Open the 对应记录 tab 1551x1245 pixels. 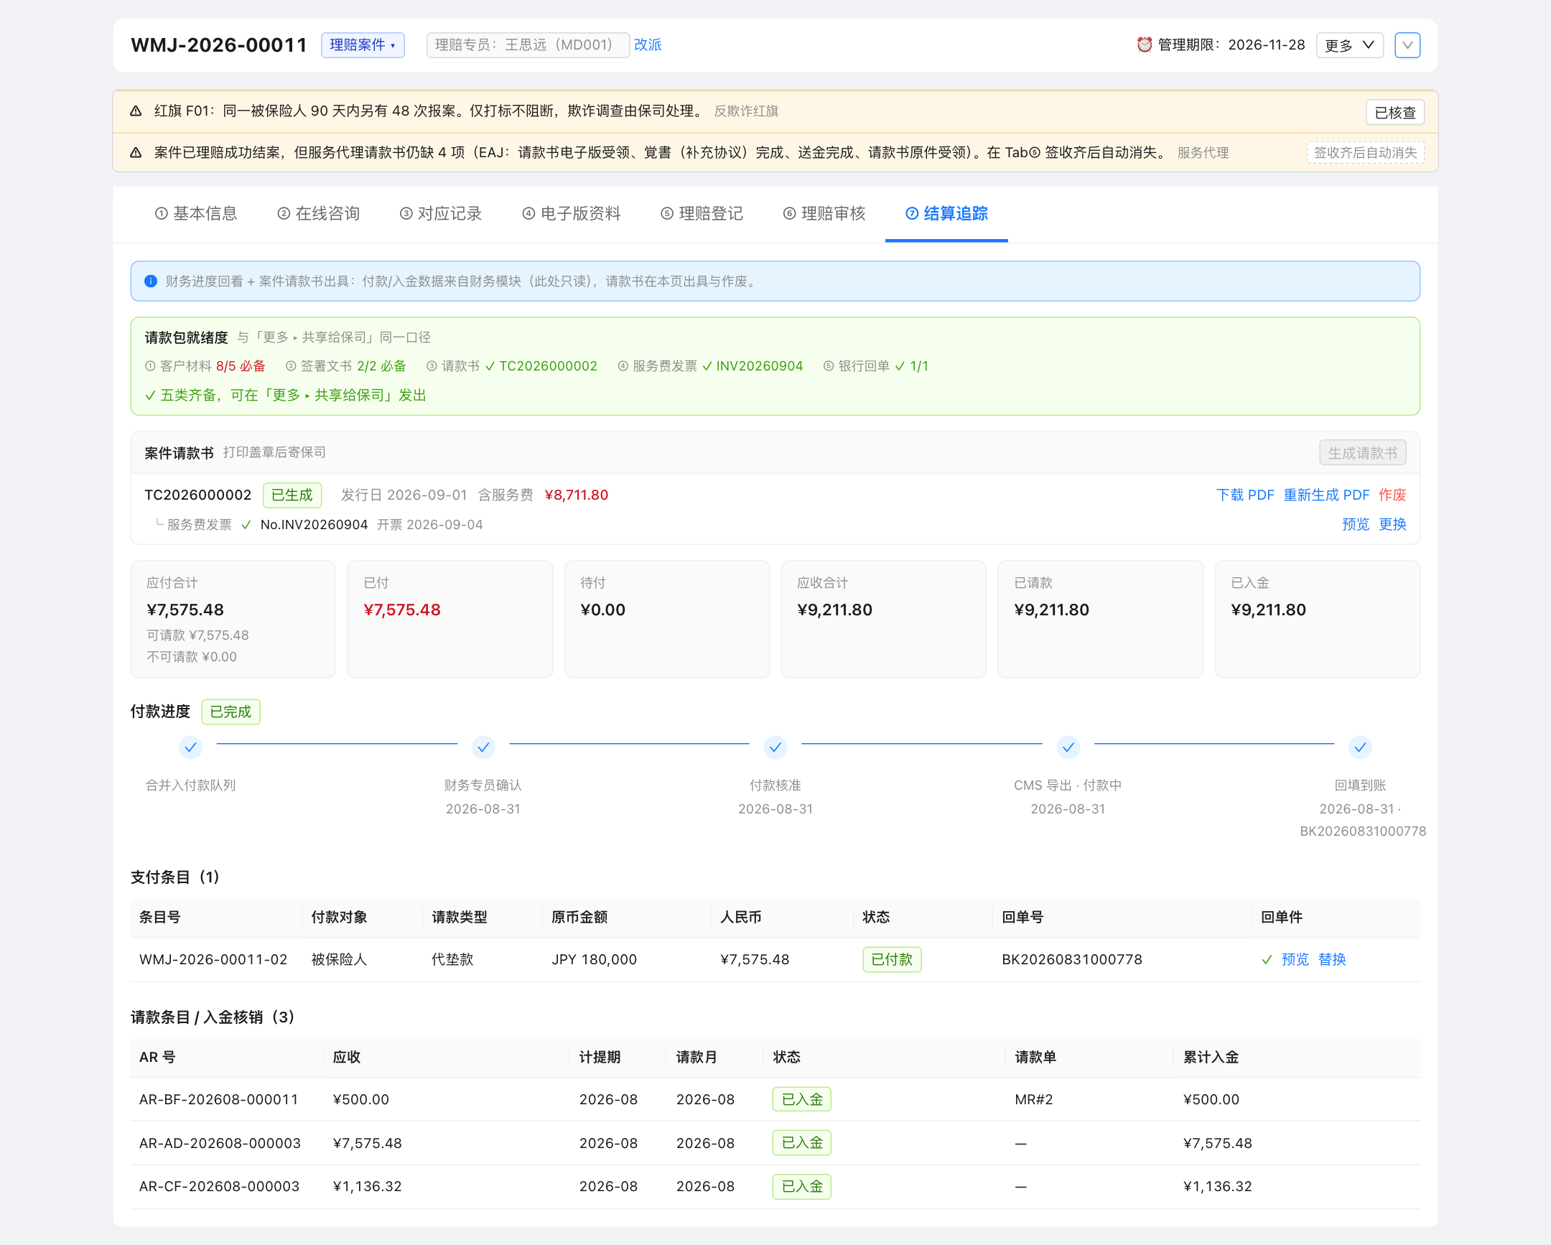click(440, 214)
